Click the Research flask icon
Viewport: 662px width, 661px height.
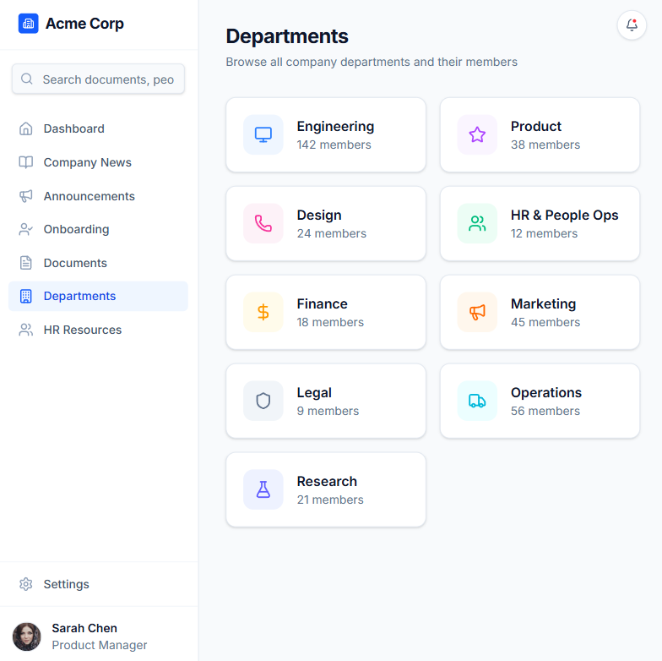pyautogui.click(x=263, y=490)
